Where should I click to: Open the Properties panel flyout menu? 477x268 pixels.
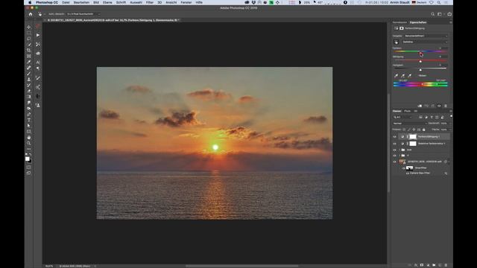click(x=450, y=22)
